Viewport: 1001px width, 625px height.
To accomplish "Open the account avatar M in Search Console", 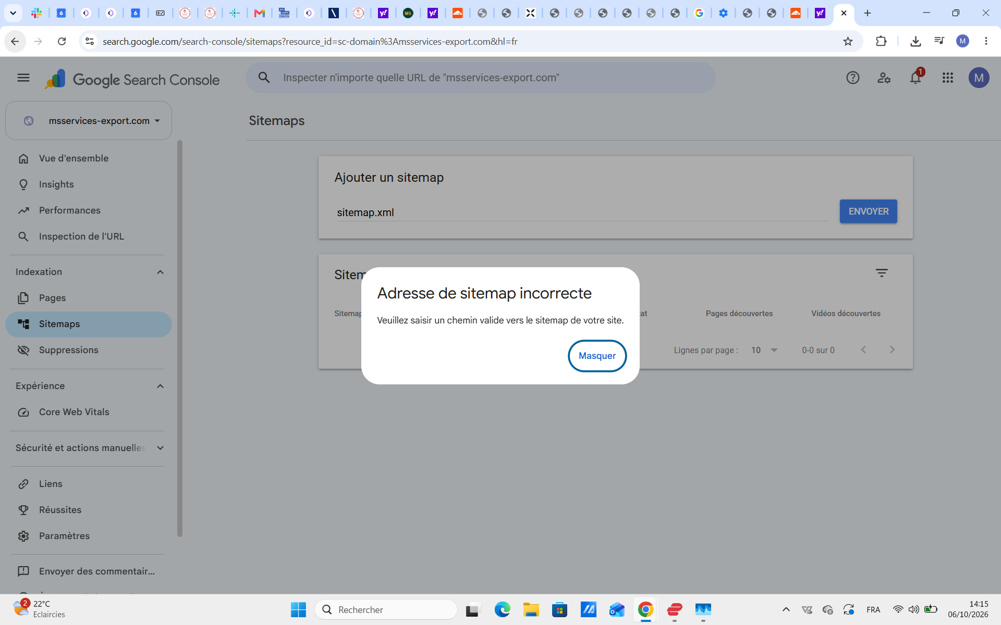I will (x=979, y=78).
